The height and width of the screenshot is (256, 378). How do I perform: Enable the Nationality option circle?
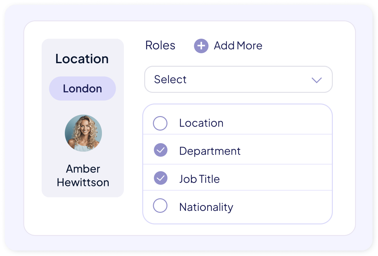[x=160, y=206]
